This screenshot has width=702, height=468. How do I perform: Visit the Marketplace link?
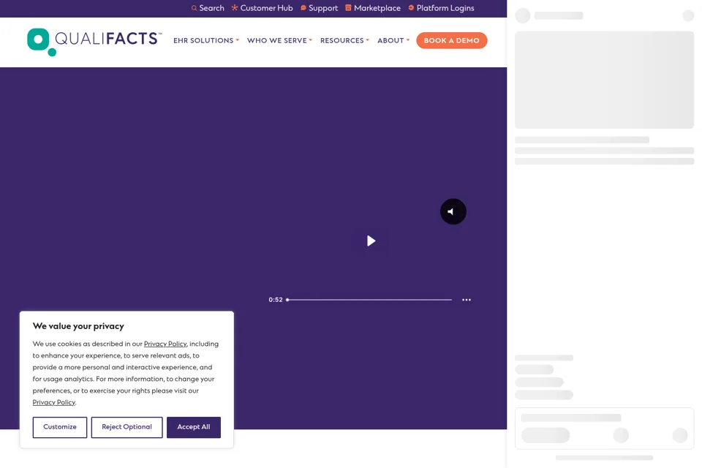[377, 8]
